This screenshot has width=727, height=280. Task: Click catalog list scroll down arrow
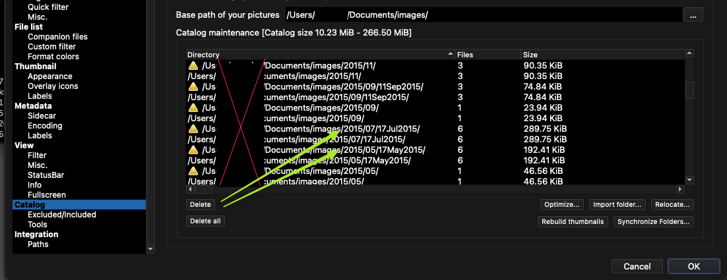(689, 180)
